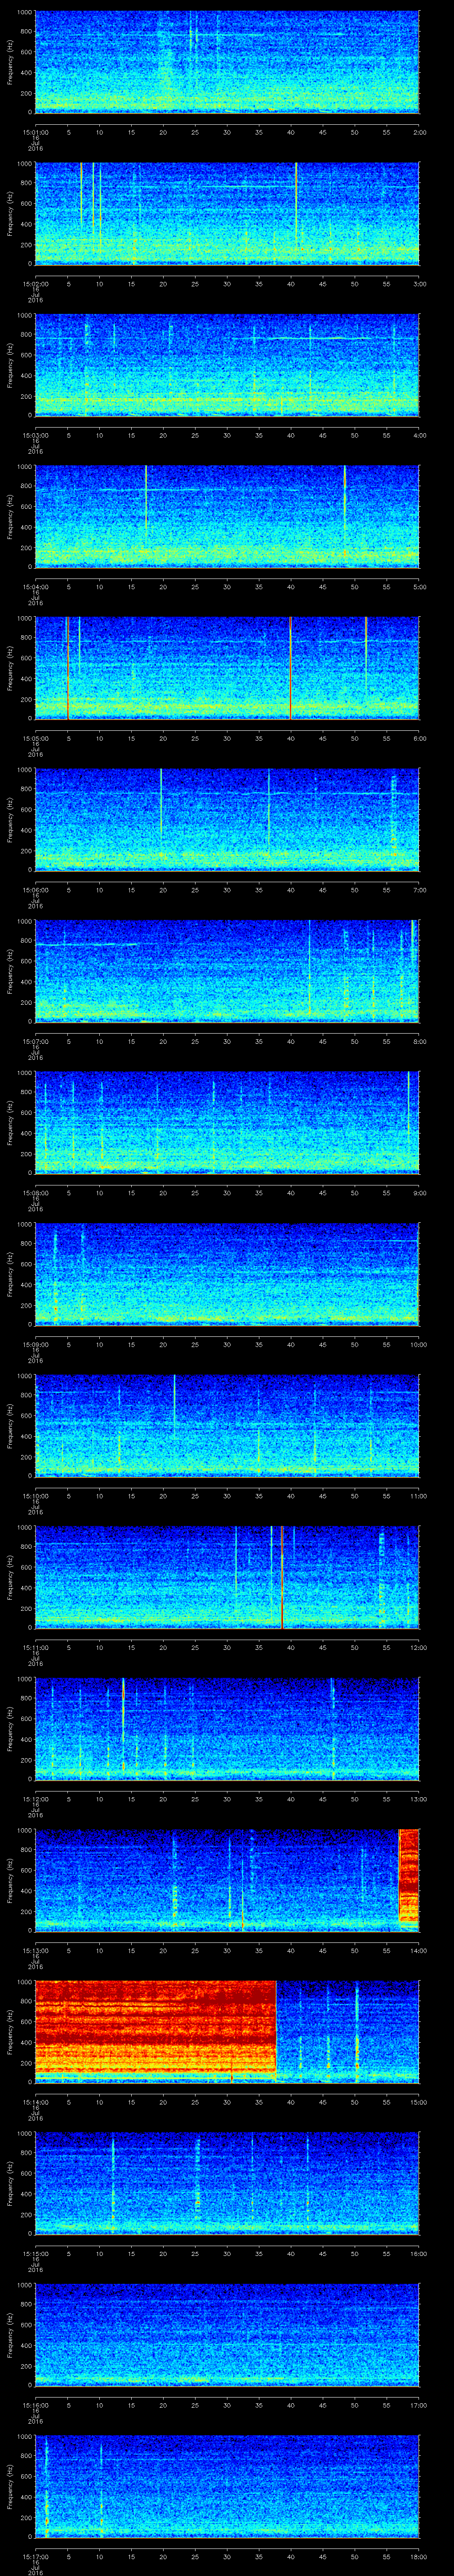
Task: Open the spectrogram panel starting at 15:01:00
Action: (227, 62)
